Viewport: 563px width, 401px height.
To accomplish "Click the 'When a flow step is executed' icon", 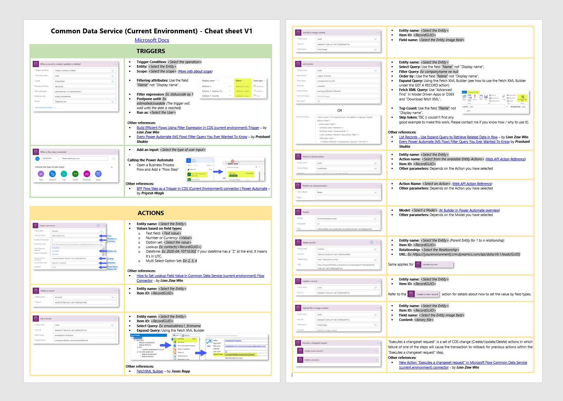I will point(36,152).
